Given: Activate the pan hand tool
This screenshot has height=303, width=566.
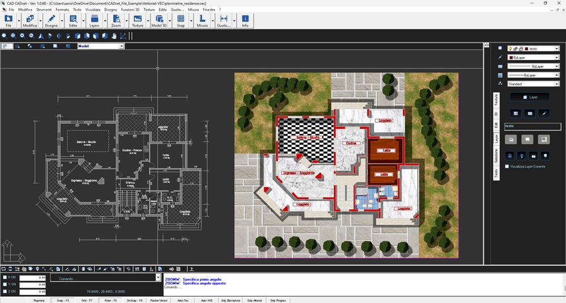Looking at the screenshot, I should [x=114, y=36].
